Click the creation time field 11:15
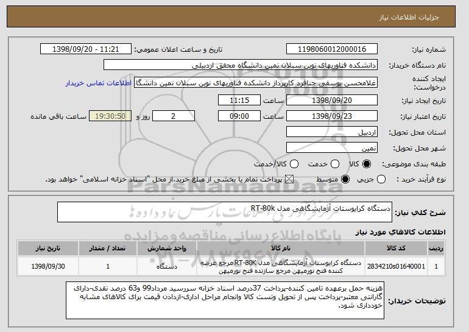Viewport: 469px width, 332px height. tap(239, 100)
